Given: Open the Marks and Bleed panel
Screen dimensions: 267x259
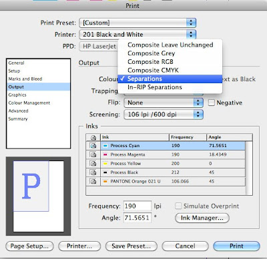Looking at the screenshot, I should click(39, 79).
